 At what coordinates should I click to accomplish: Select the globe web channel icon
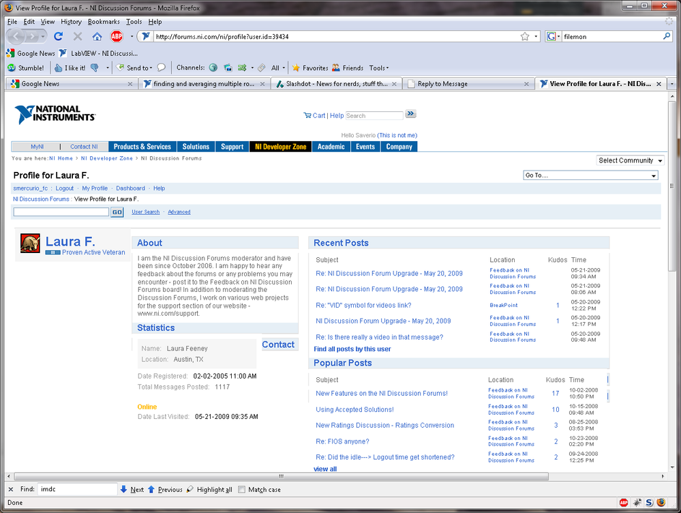pos(213,68)
